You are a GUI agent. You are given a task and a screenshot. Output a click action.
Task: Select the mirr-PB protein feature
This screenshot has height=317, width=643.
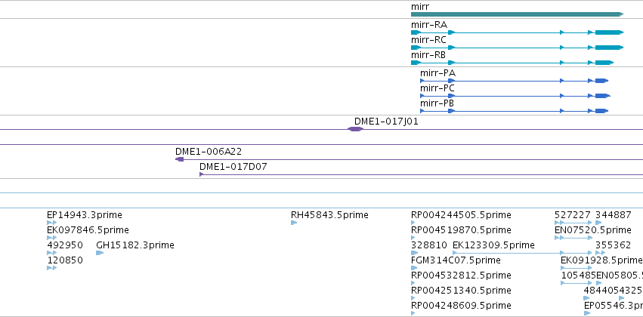point(514,111)
